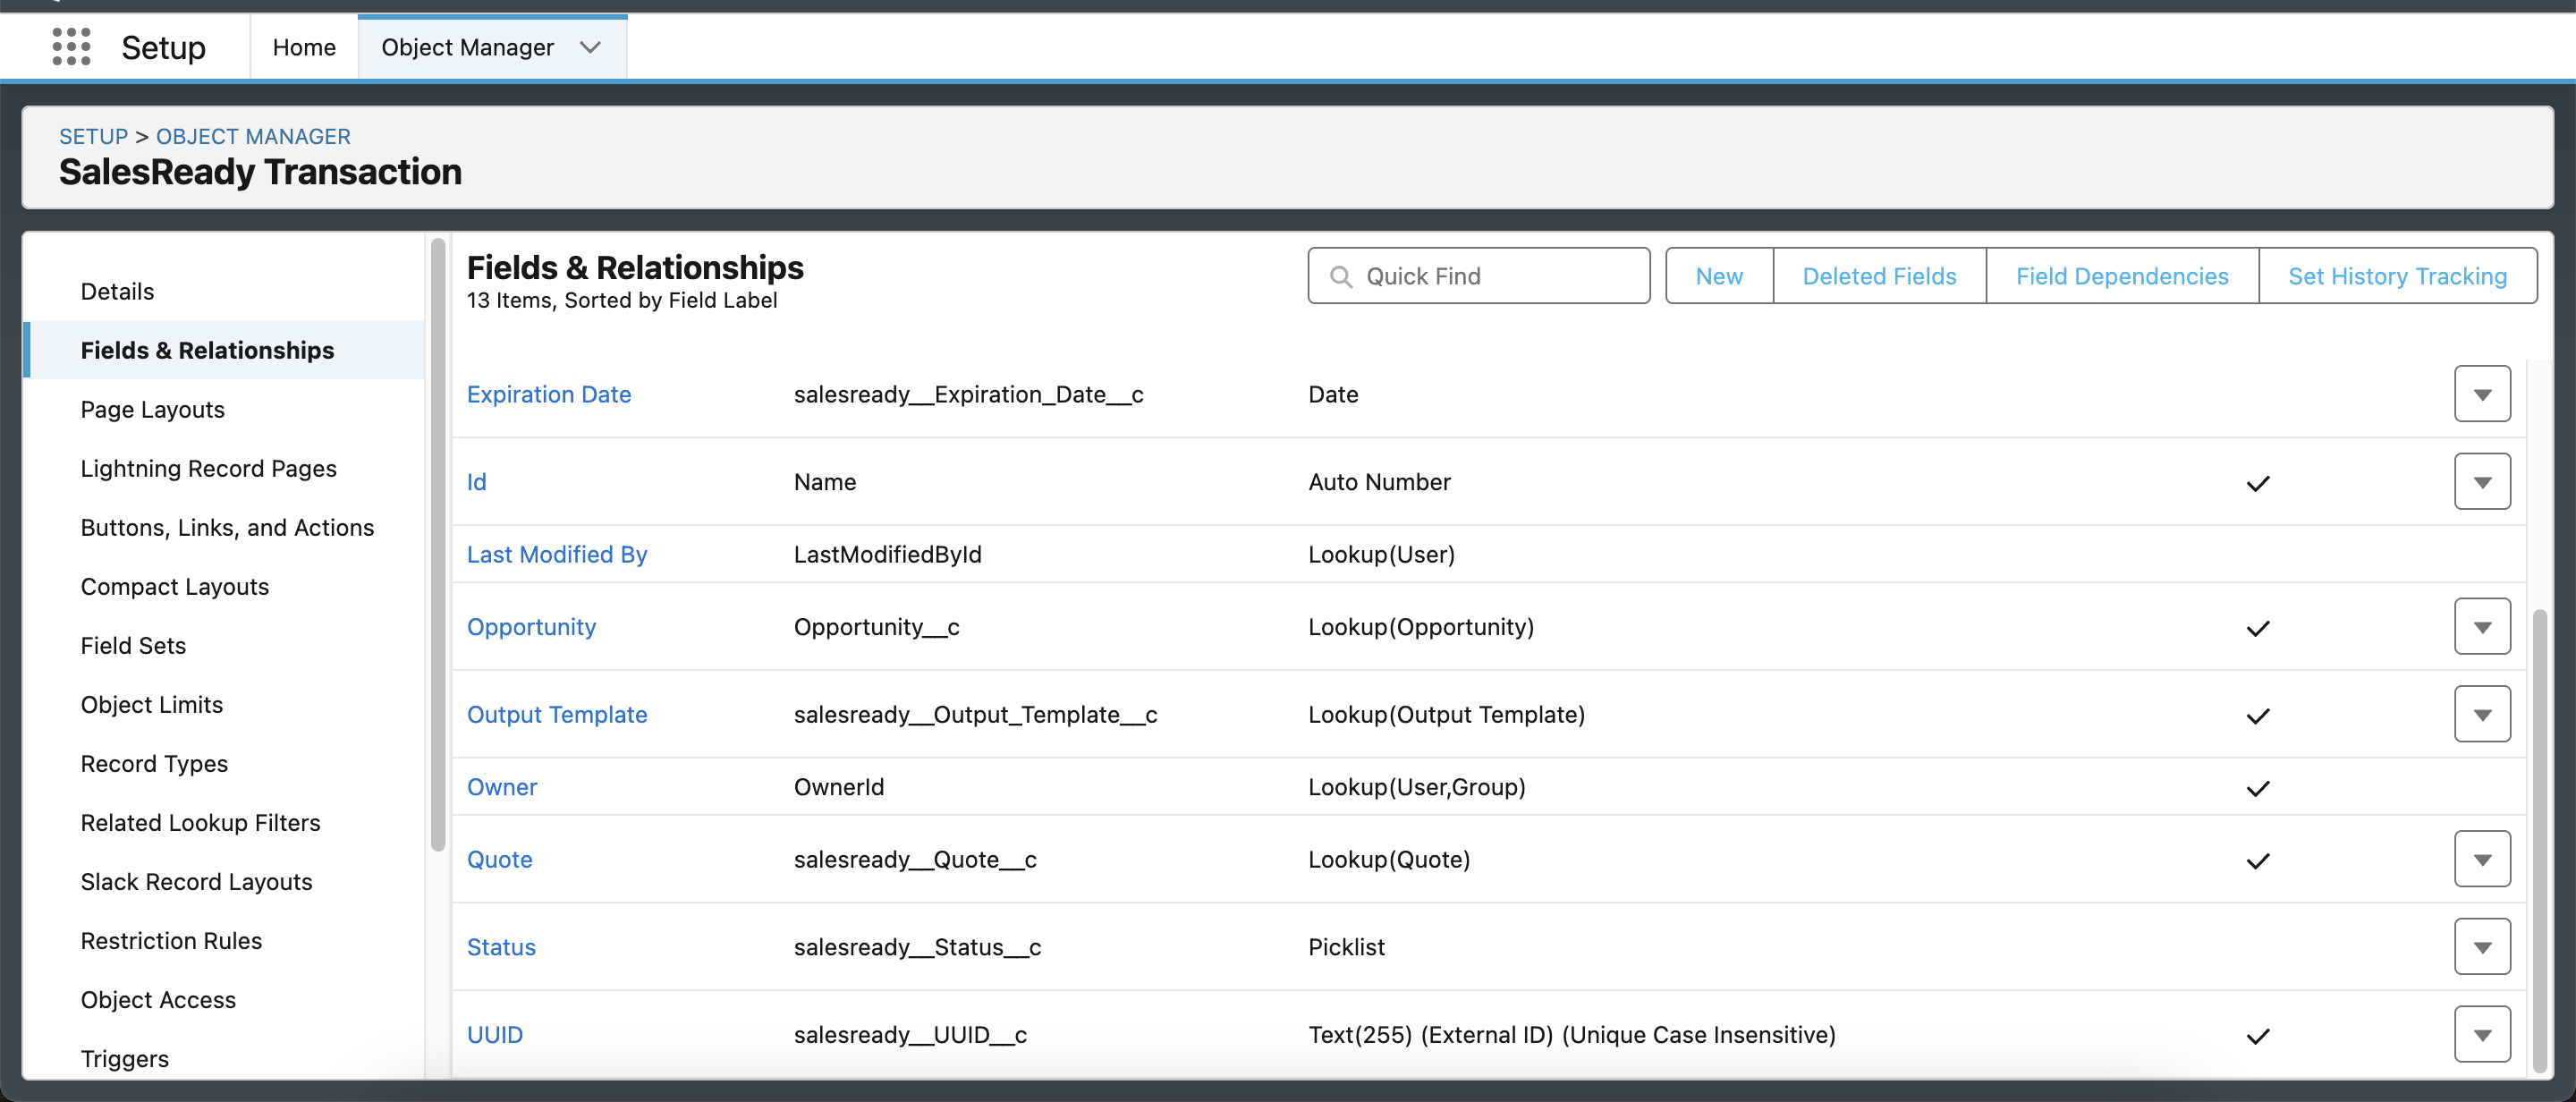The height and width of the screenshot is (1102, 2576).
Task: Click the Setup home logo
Action: pyautogui.click(x=163, y=46)
